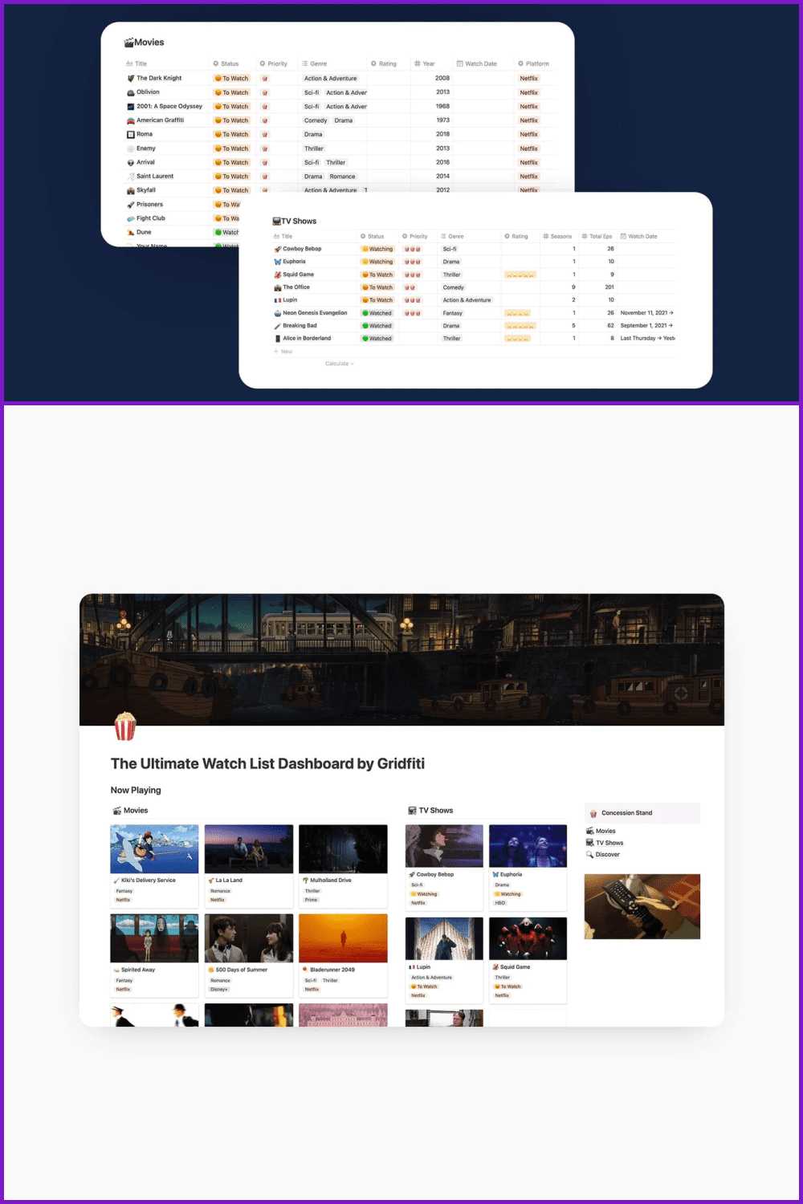The height and width of the screenshot is (1204, 803).
Task: Open the Mulholland Drive movie card
Action: [x=343, y=866]
